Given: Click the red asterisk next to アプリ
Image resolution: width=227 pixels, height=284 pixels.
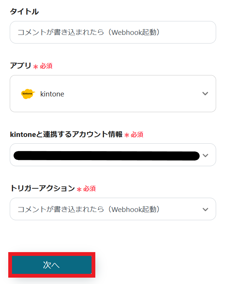Looking at the screenshot, I should 36,67.
